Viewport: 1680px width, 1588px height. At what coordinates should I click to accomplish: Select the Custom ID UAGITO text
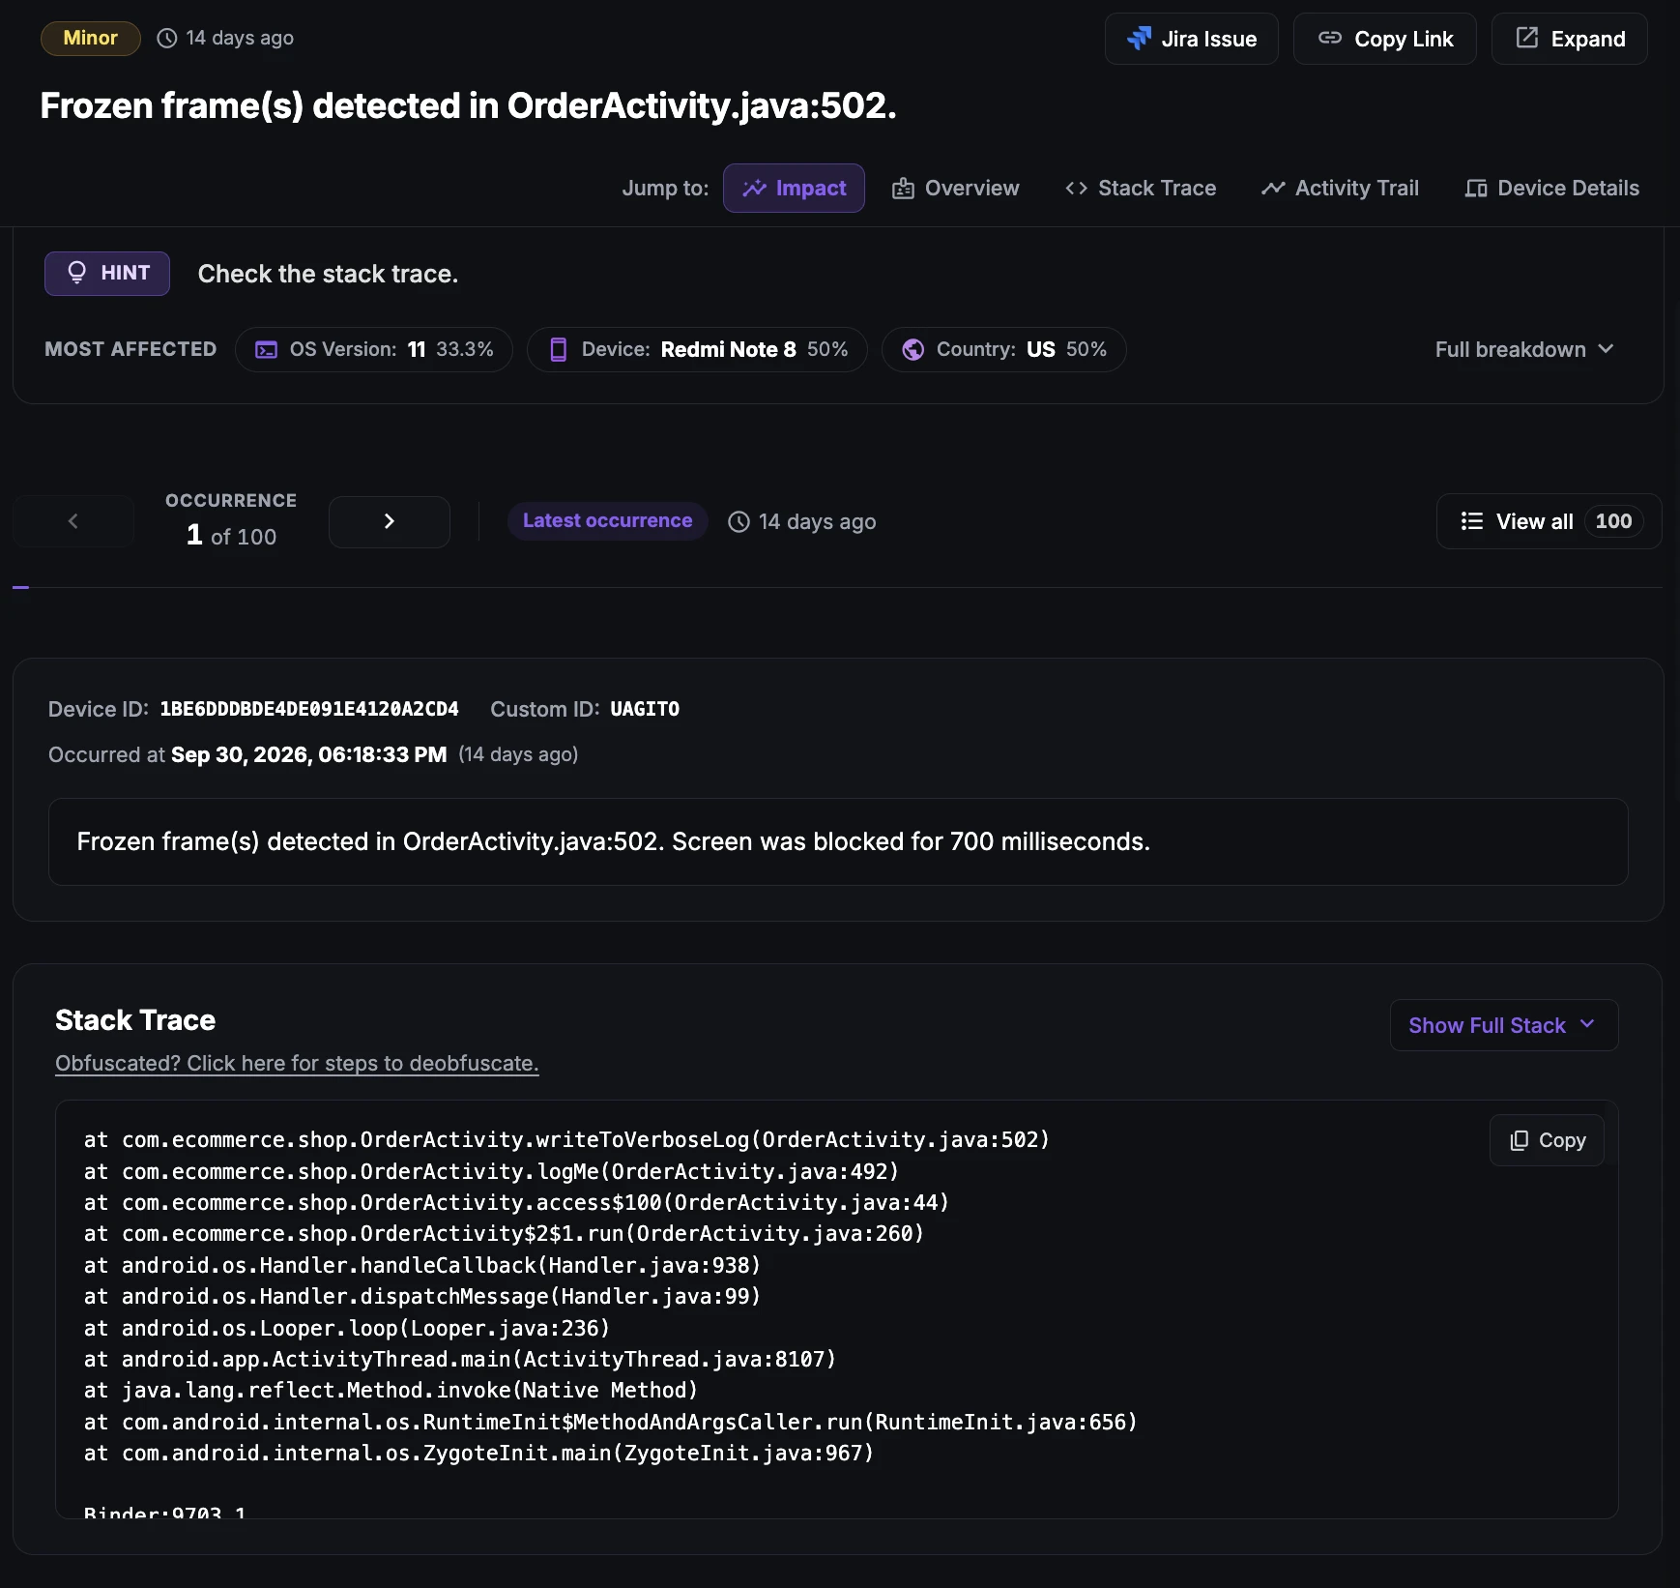[645, 709]
